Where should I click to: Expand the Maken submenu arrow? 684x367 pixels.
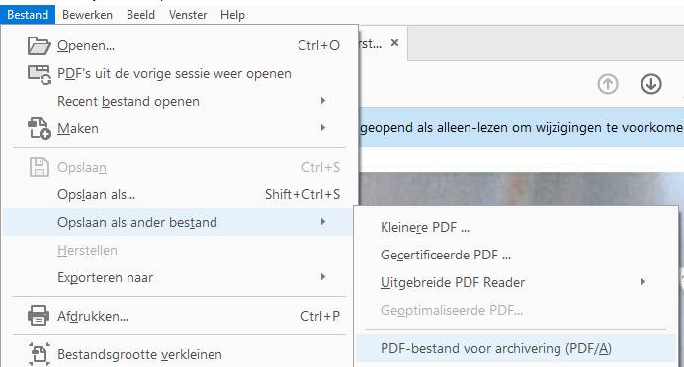pos(323,128)
